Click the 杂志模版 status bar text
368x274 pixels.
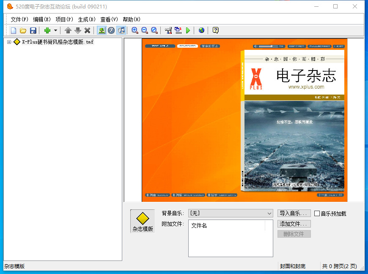pyautogui.click(x=14, y=266)
